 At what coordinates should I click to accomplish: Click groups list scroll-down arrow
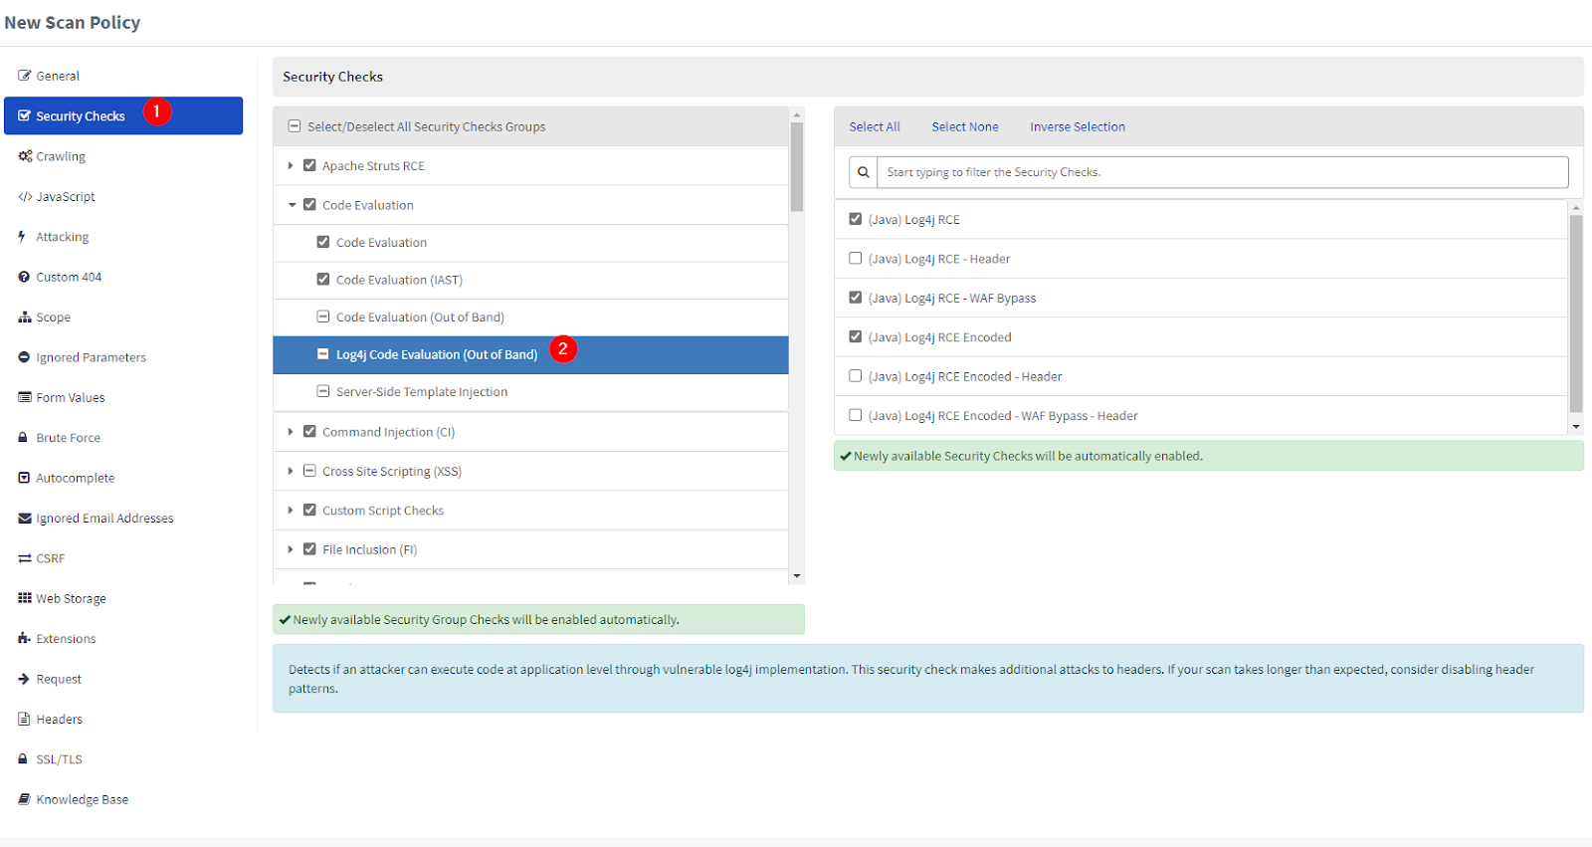(x=797, y=576)
